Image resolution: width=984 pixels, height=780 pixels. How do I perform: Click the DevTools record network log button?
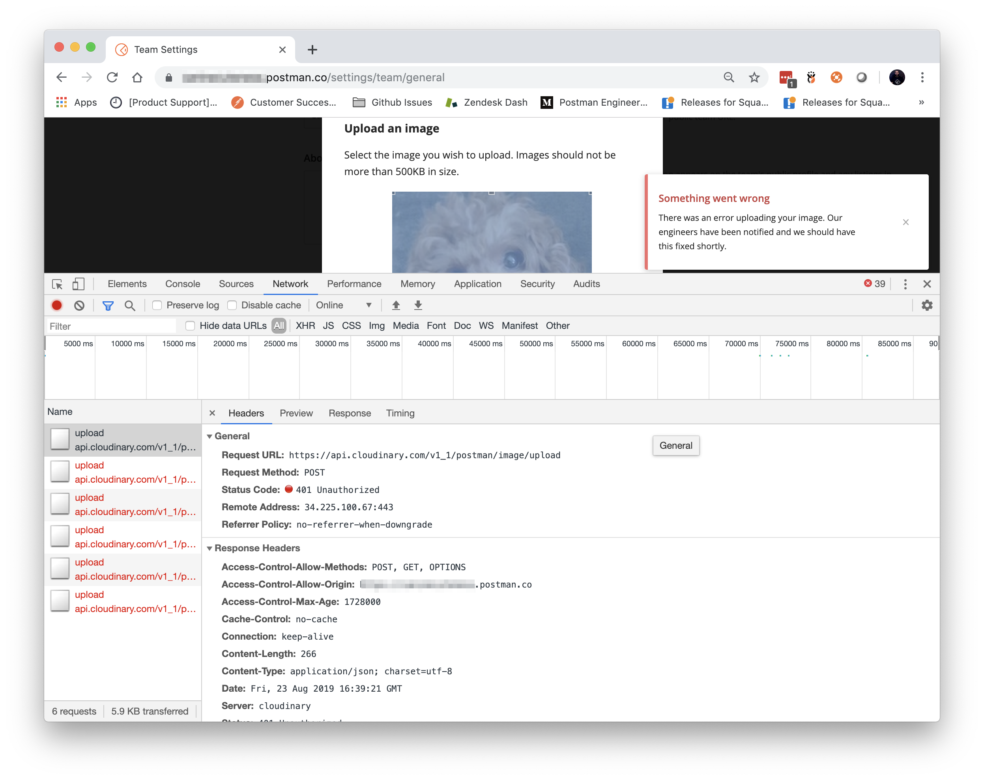pyautogui.click(x=57, y=305)
